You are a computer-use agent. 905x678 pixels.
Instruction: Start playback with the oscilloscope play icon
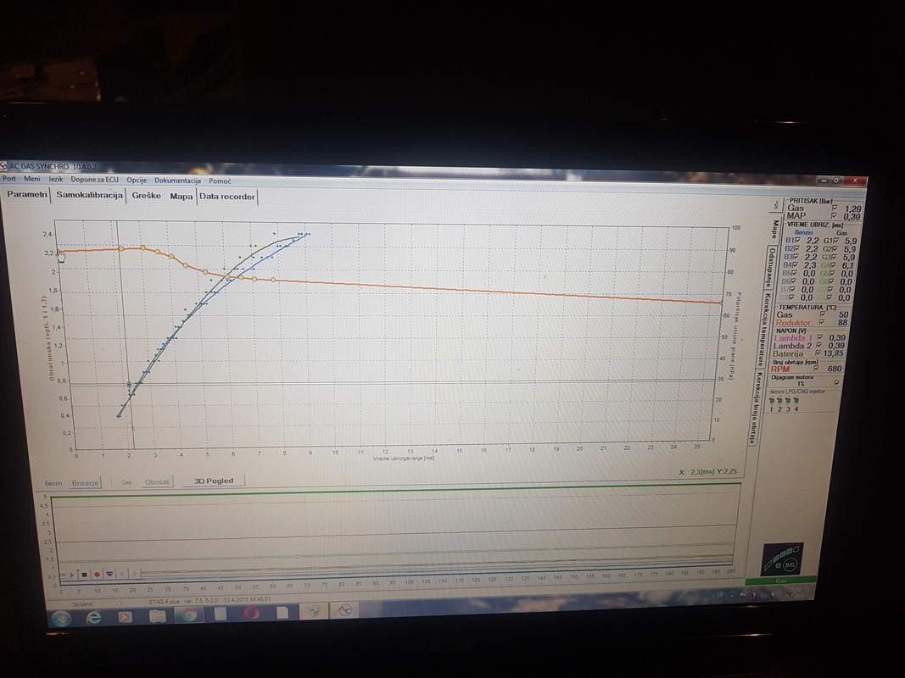(x=72, y=575)
